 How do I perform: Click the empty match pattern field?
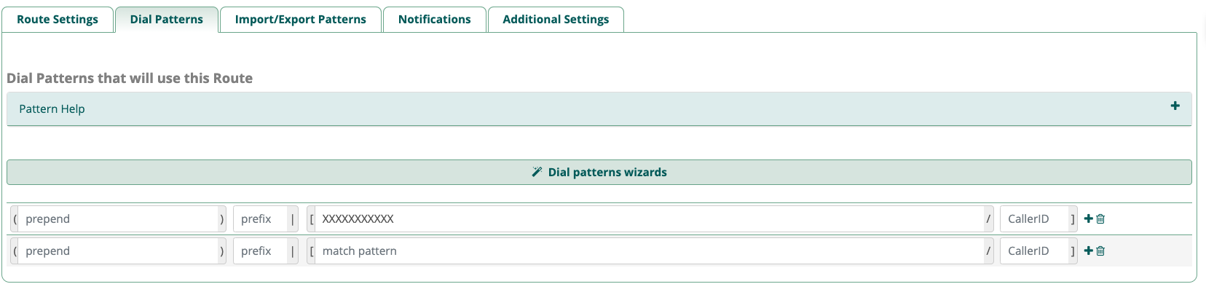coord(650,251)
